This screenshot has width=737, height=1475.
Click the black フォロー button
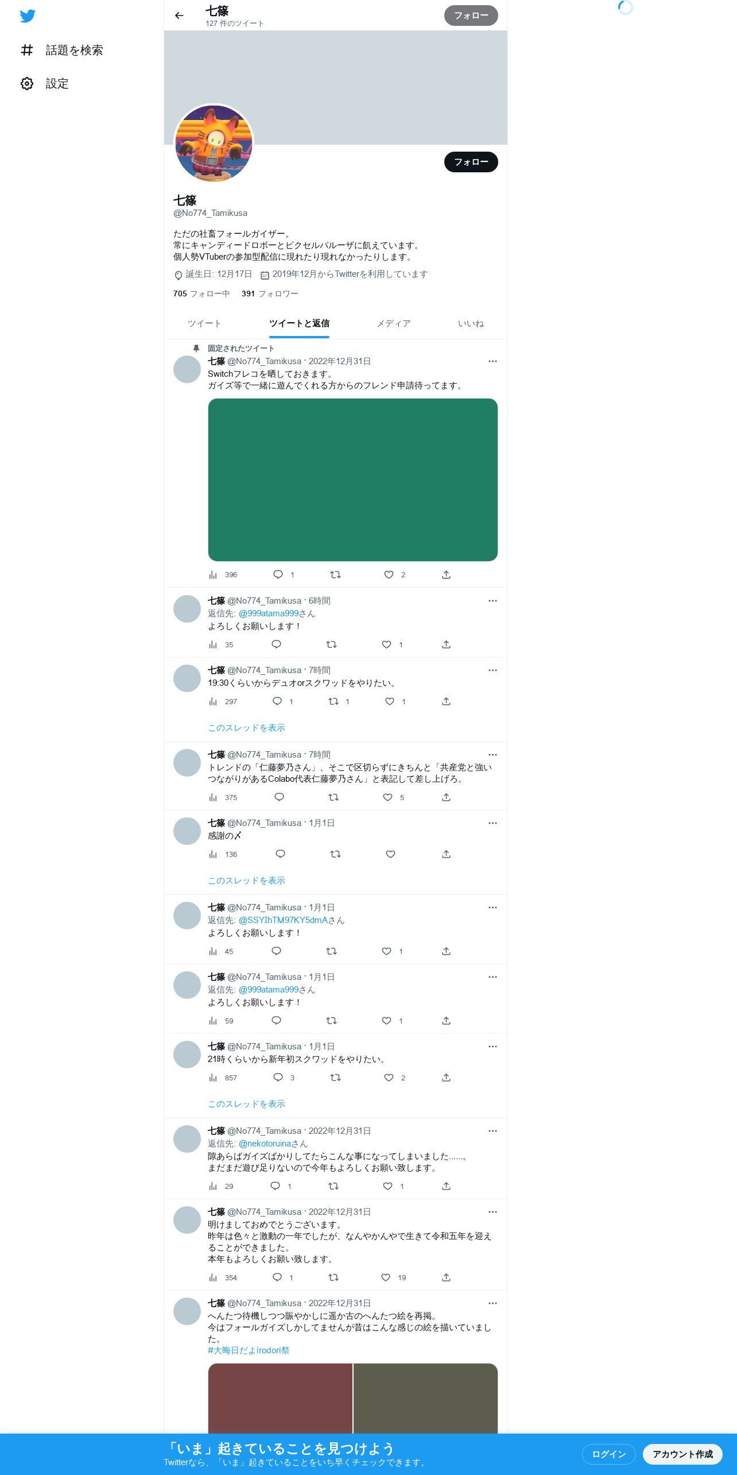[471, 162]
